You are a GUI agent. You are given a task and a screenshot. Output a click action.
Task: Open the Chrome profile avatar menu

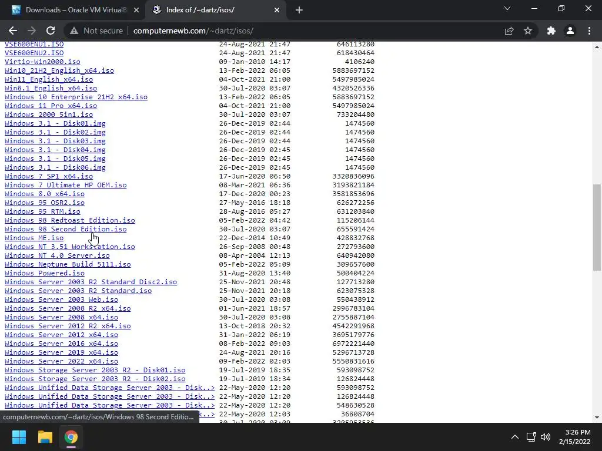point(570,31)
